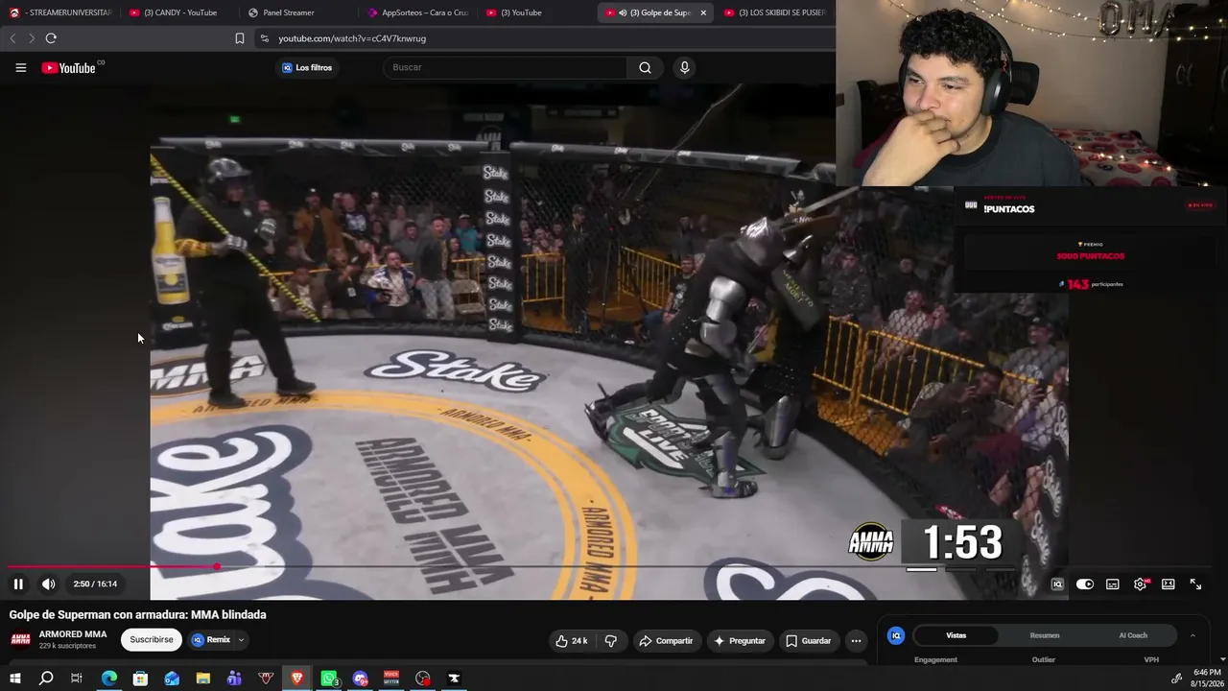Image resolution: width=1228 pixels, height=691 pixels.
Task: Toggle autoplay switch in the player
Action: click(x=1085, y=584)
